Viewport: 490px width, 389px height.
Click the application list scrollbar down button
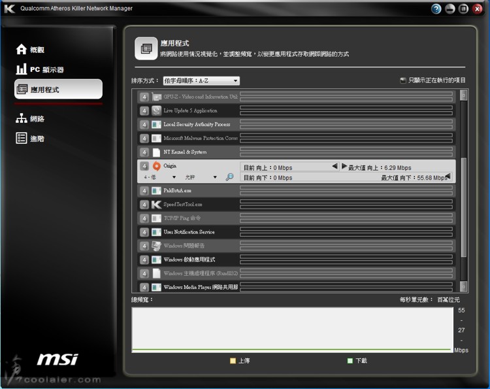464,286
